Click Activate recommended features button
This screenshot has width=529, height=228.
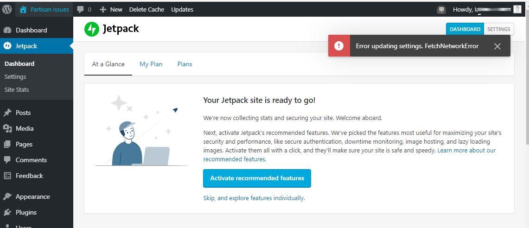tap(257, 178)
